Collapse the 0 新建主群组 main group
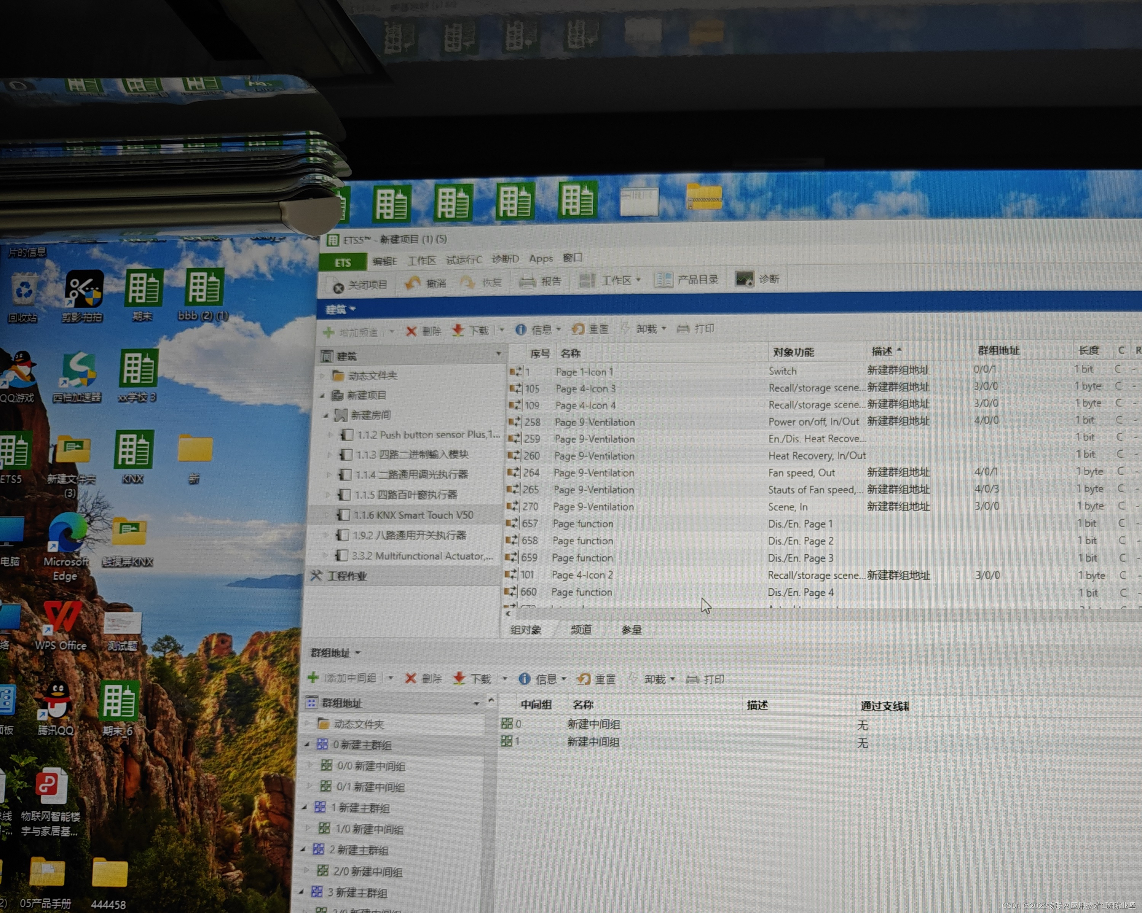Screen dimensions: 1142x913 pyautogui.click(x=307, y=744)
